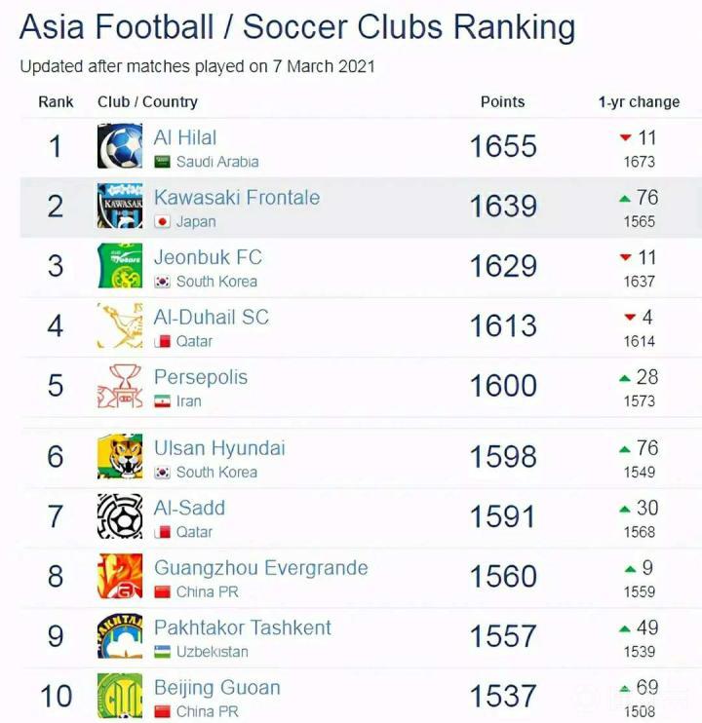Click the Al-Sadd black and white crest
The height and width of the screenshot is (723, 702).
click(120, 516)
